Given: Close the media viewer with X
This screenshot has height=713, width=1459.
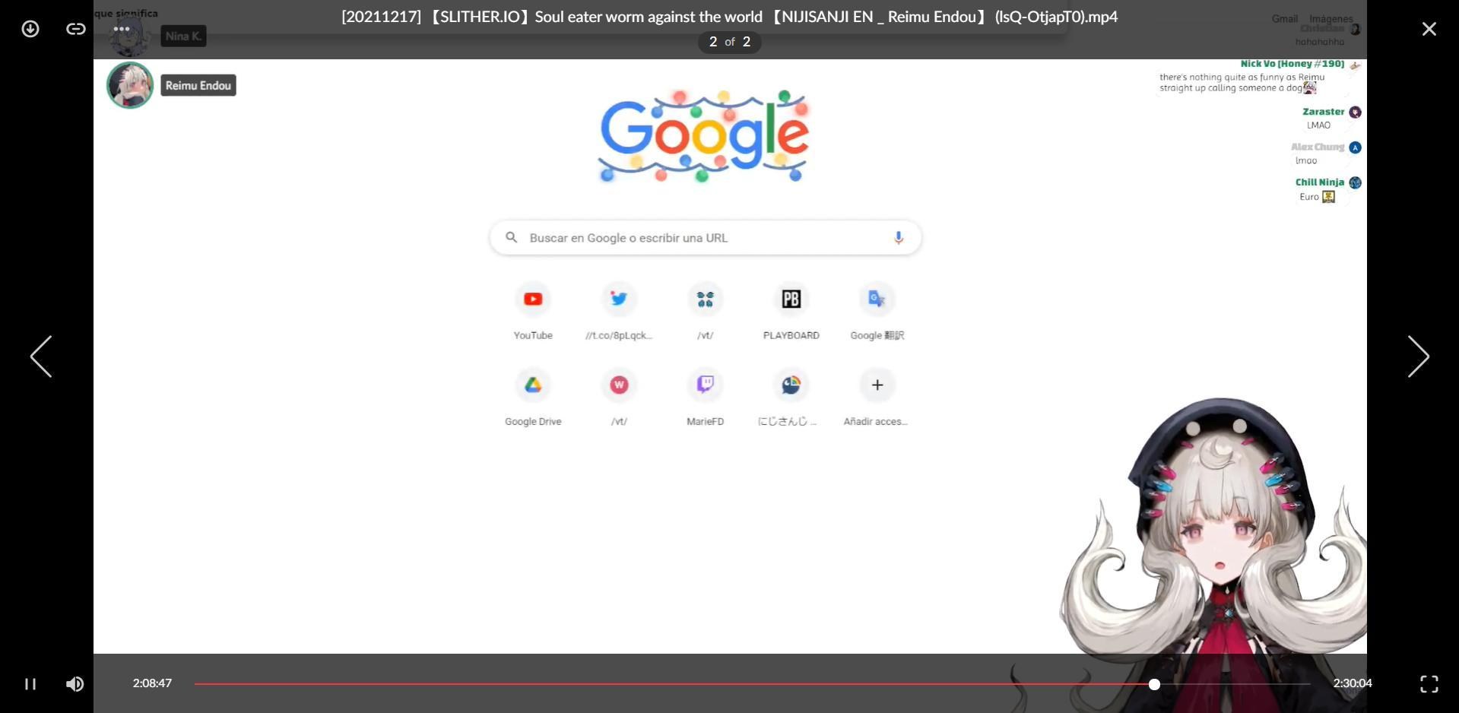Looking at the screenshot, I should point(1429,29).
